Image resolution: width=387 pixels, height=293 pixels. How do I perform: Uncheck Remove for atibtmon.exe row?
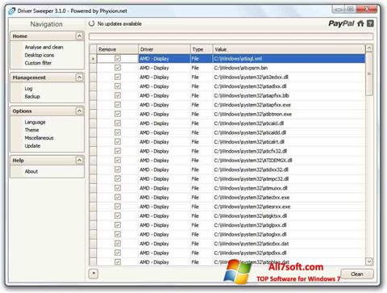[118, 114]
